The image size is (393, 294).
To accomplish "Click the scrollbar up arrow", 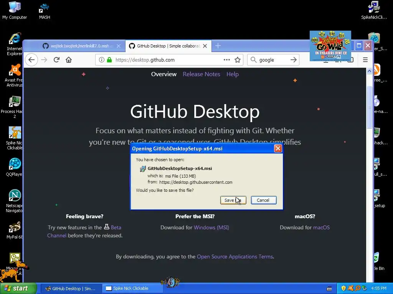I will coord(369,71).
